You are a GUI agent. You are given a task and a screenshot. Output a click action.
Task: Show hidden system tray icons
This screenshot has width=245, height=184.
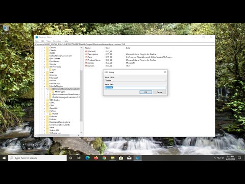click(215, 158)
